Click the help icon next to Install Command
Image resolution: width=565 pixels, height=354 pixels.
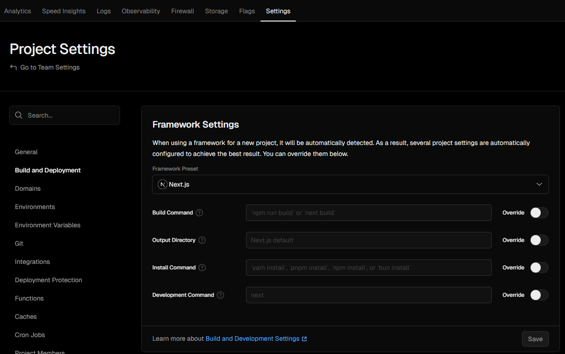tap(202, 268)
